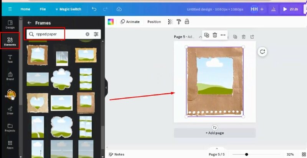
Task: Open the color picker swatch
Action: (111, 22)
